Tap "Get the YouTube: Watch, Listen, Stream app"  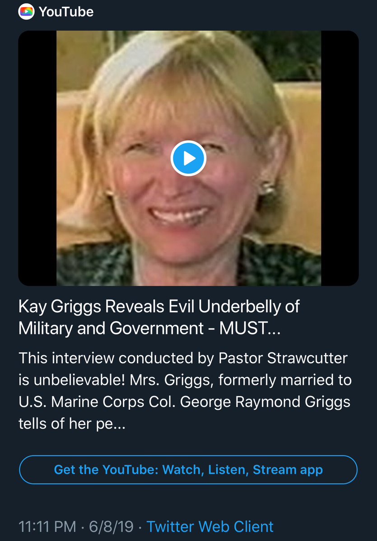point(188,470)
